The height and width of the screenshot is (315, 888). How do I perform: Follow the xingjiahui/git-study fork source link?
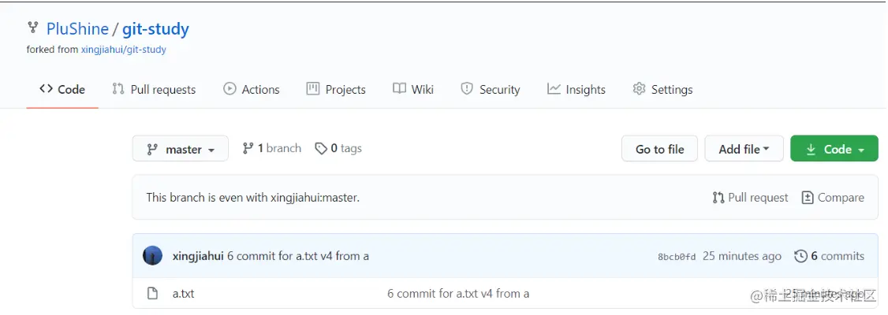point(124,49)
